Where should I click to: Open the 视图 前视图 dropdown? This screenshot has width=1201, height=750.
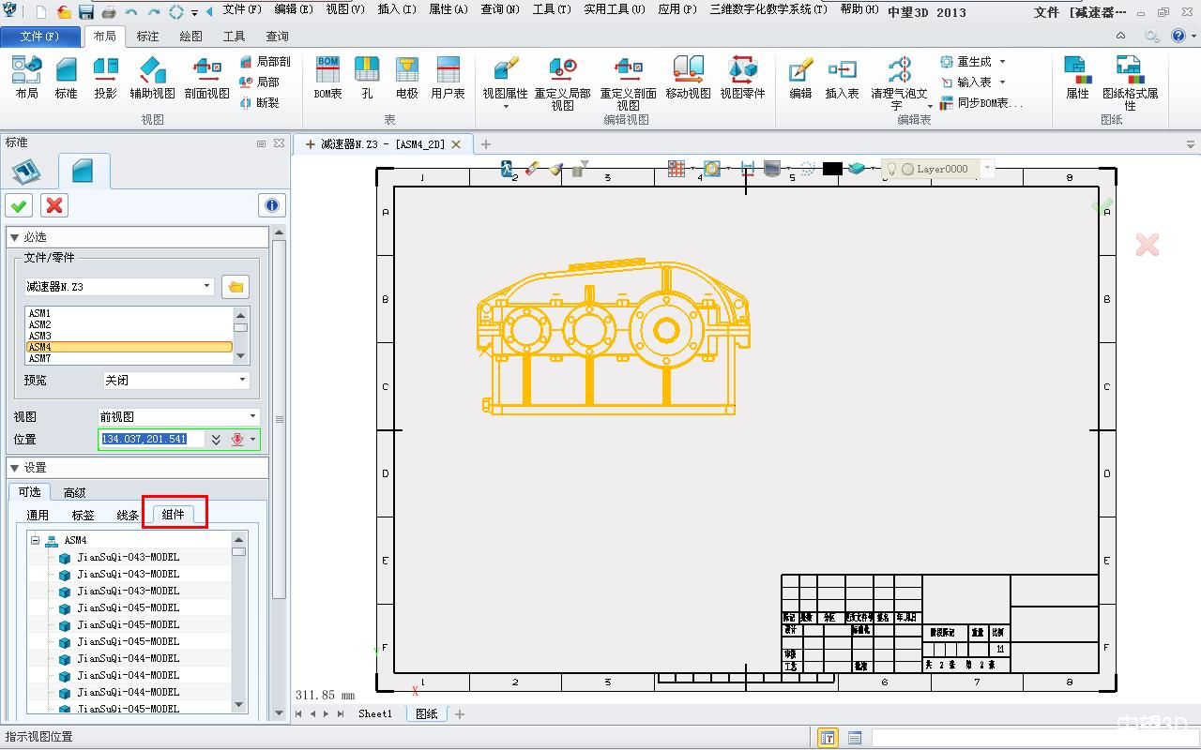coord(252,416)
